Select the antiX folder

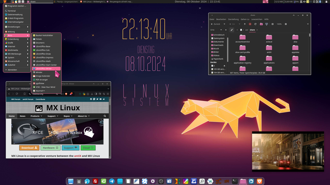269,49
